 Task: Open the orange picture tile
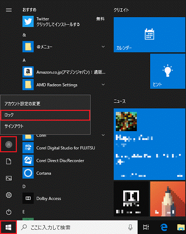[x=168, y=199]
